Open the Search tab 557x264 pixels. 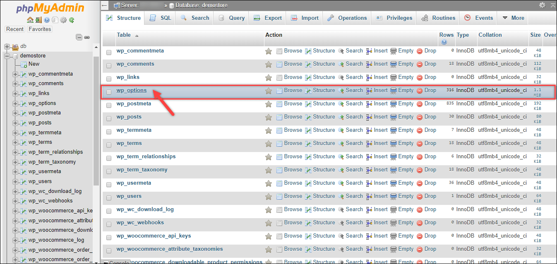[195, 18]
